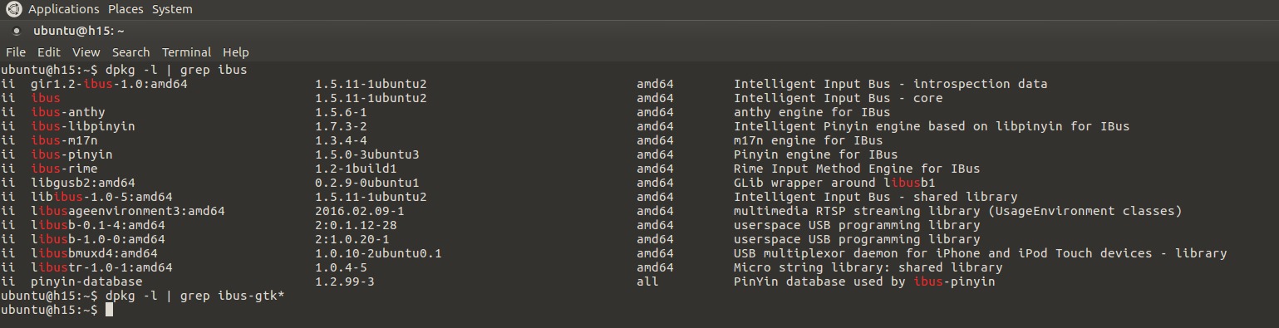Click the package name libusbmuxd4:amd64
Viewport: 1279px width, 328px height.
pyautogui.click(x=95, y=253)
